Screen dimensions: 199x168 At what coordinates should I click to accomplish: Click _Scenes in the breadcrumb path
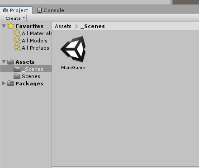click(93, 26)
